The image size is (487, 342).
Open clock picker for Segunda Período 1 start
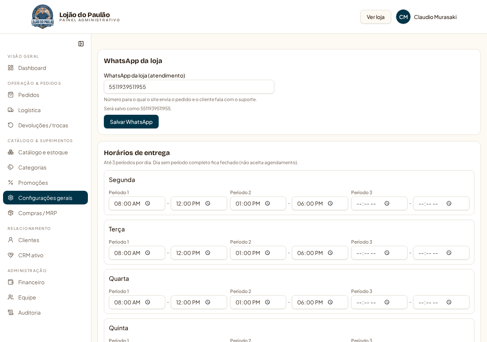(148, 203)
